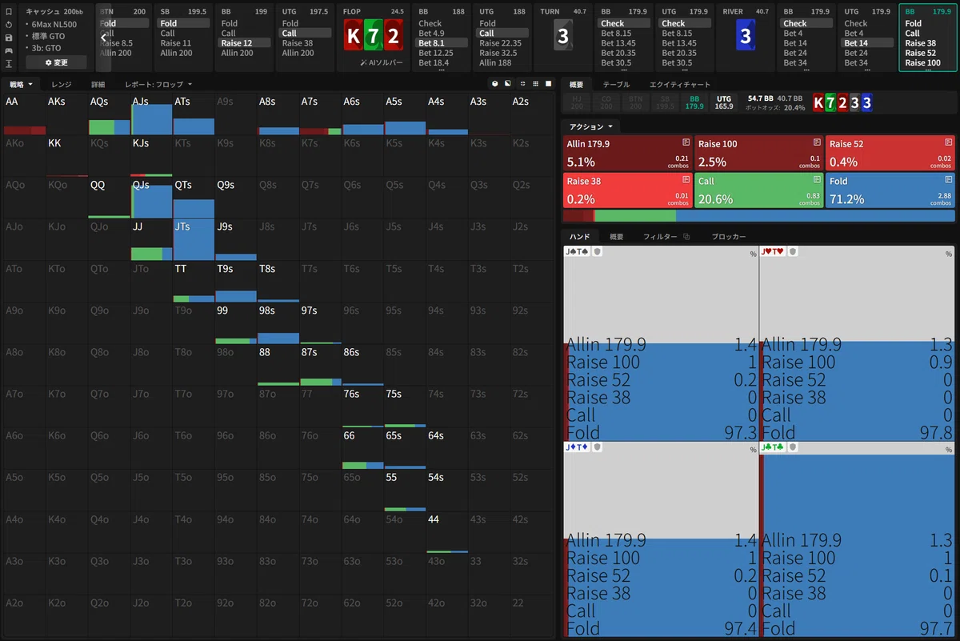Select the UTG 165.9 position toggle
Image resolution: width=960 pixels, height=641 pixels.
coord(723,102)
